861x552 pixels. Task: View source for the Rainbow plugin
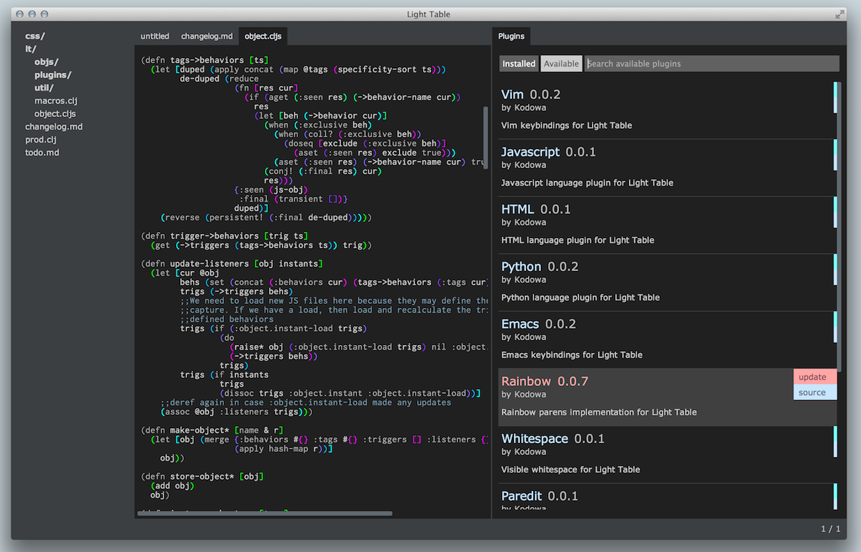813,391
